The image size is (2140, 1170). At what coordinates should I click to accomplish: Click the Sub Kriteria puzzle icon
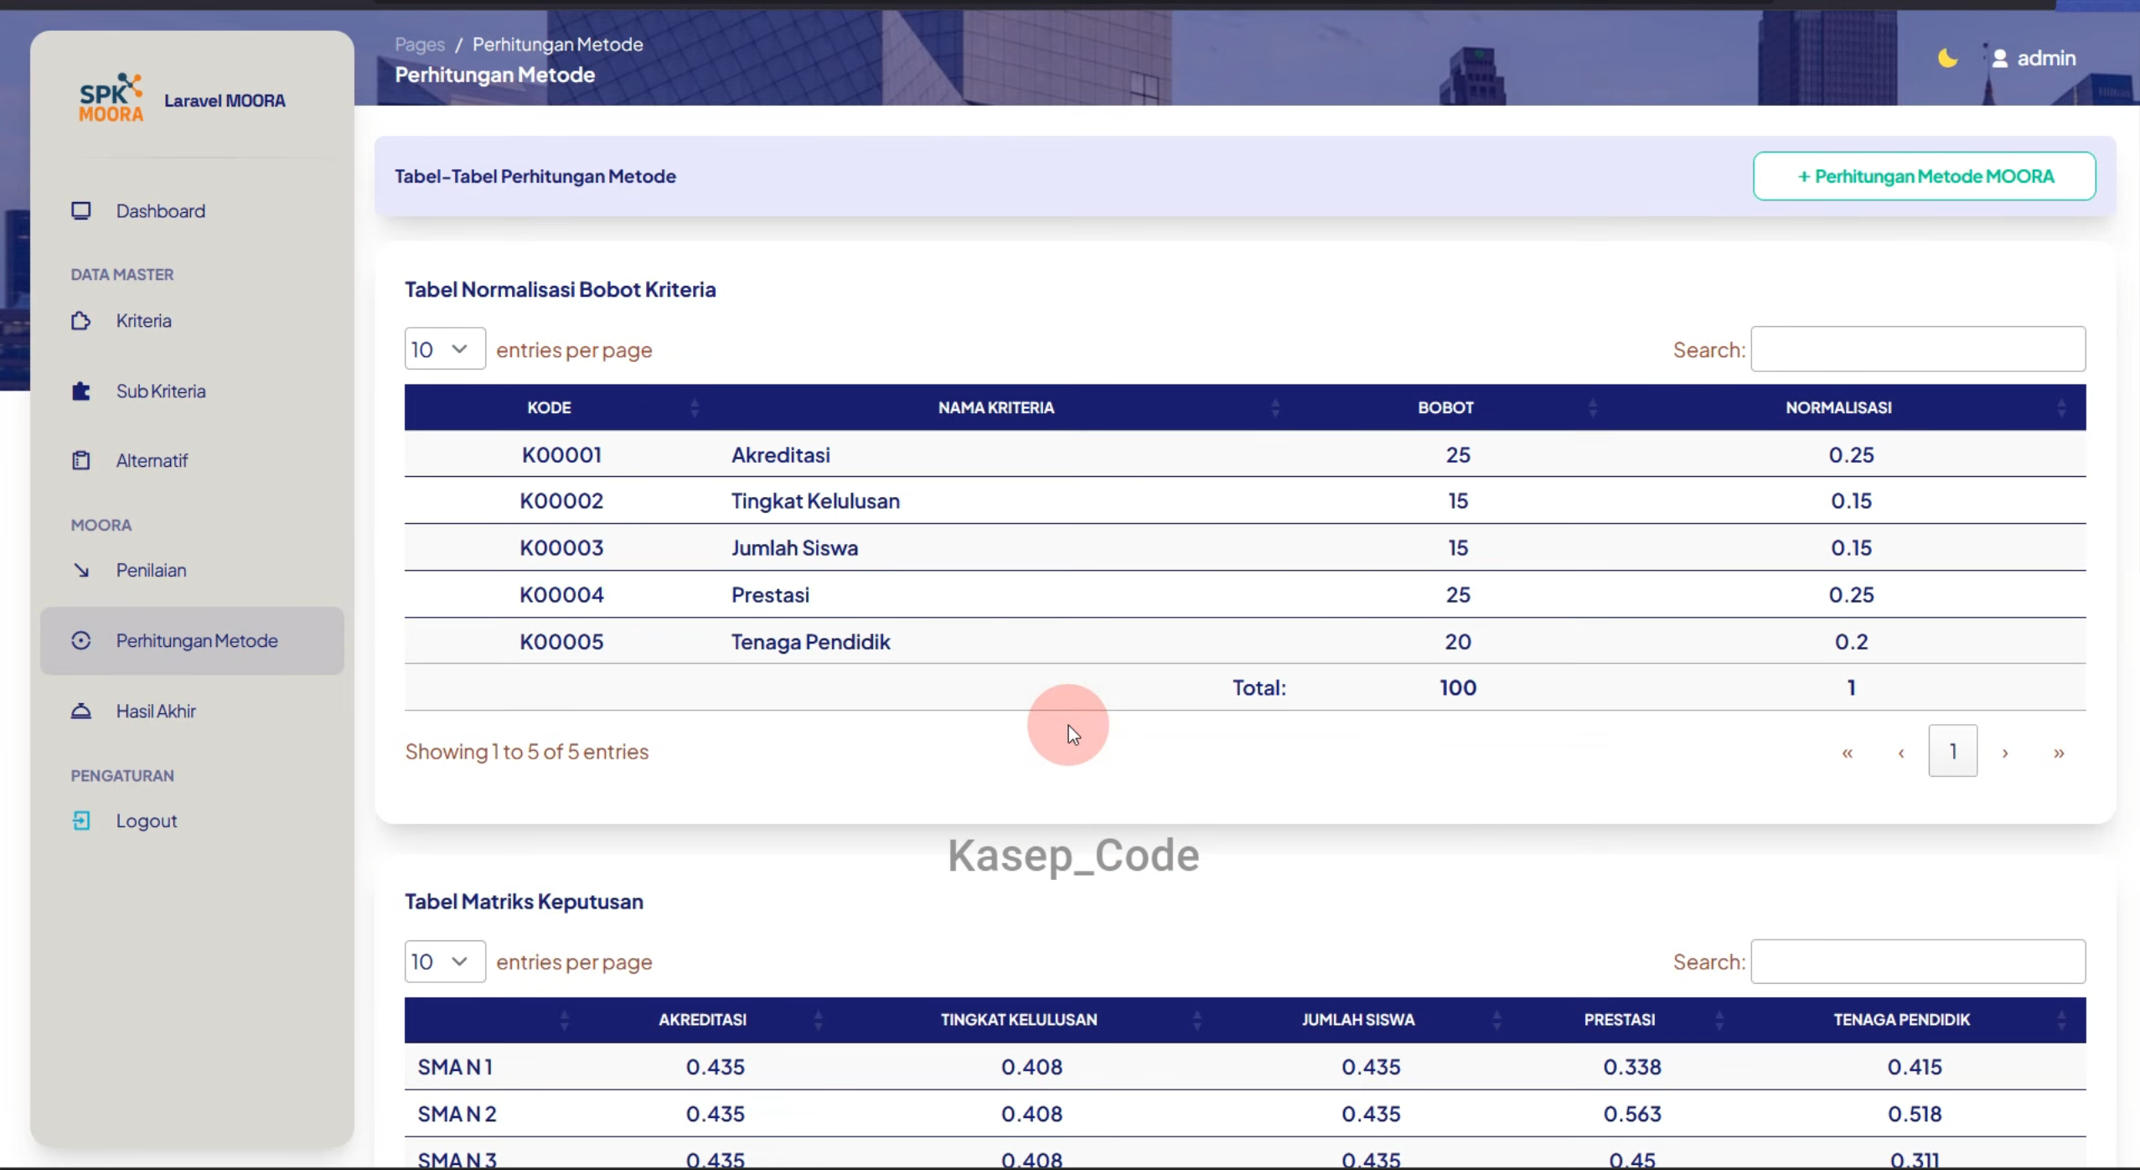point(81,391)
